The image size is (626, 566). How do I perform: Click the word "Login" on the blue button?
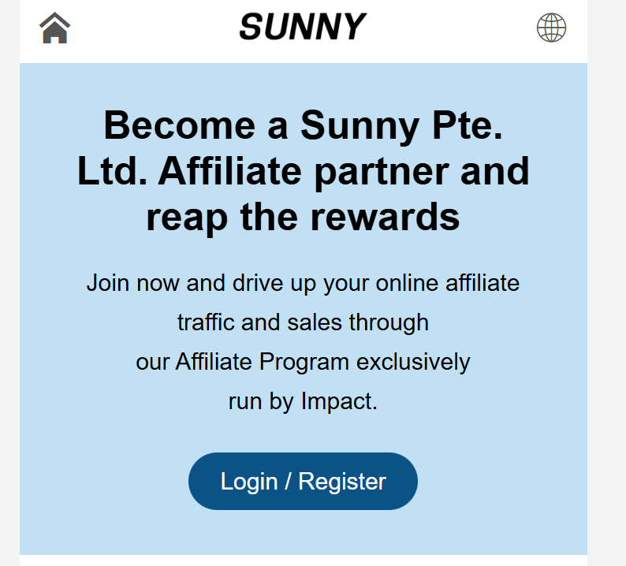pyautogui.click(x=248, y=482)
